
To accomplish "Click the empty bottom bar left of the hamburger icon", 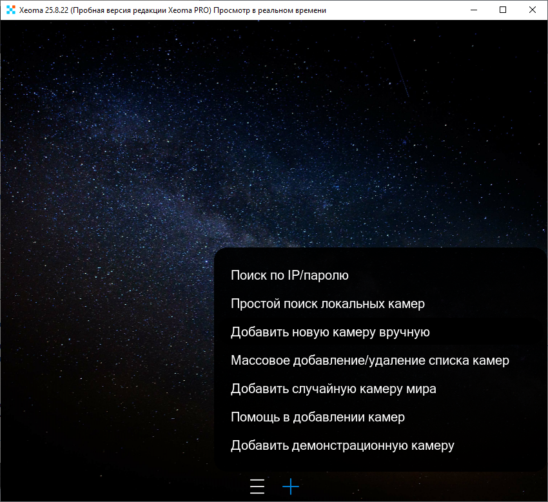I will [x=129, y=487].
